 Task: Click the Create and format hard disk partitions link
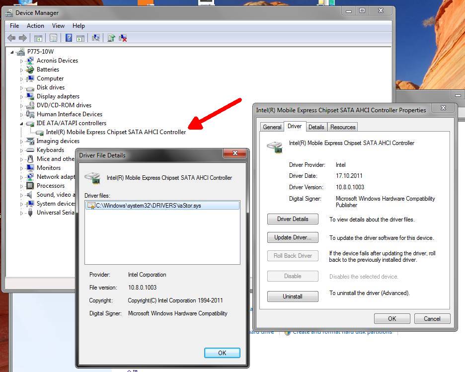(x=342, y=332)
